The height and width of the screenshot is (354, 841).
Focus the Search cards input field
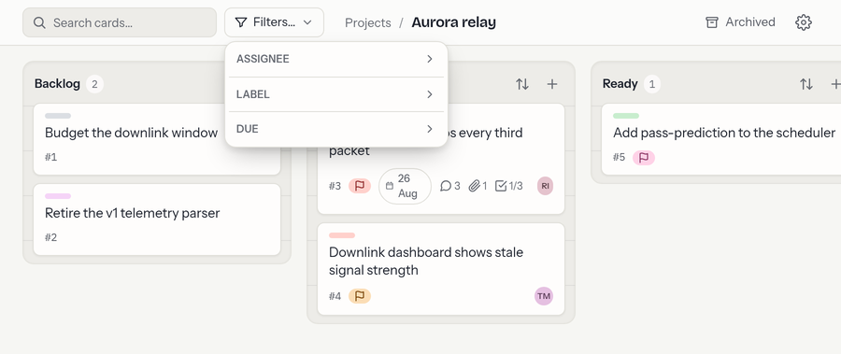point(120,22)
